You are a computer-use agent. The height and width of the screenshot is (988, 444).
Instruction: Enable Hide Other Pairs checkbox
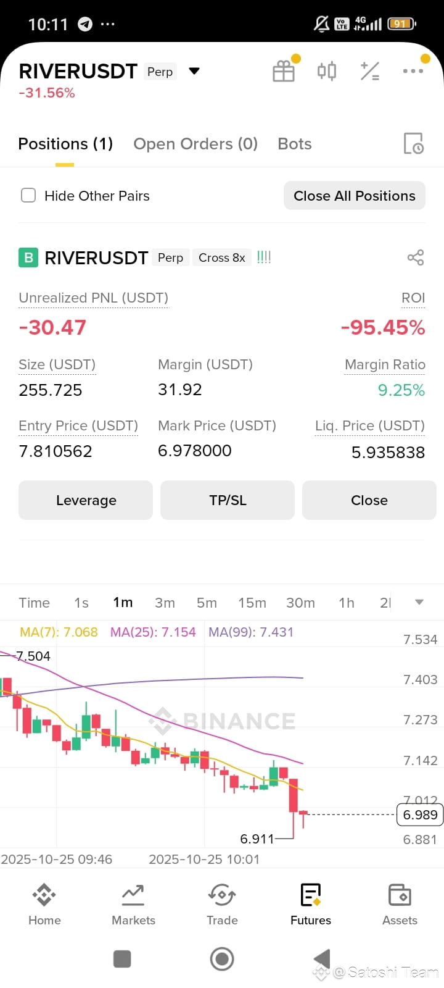28,196
